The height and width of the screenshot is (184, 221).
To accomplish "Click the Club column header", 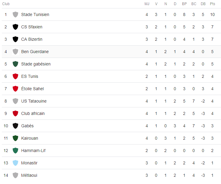I will point(6,4).
